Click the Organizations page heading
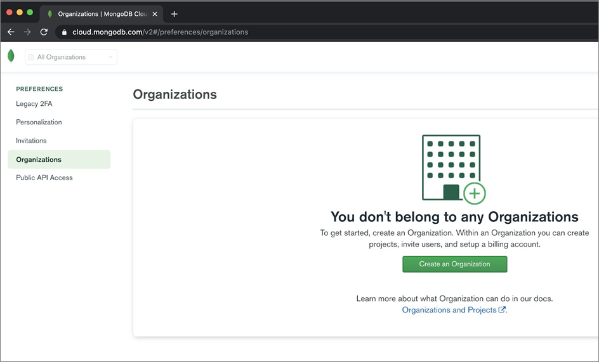This screenshot has height=362, width=599. tap(174, 94)
